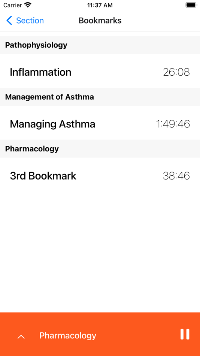Pause playback with the pause icon
200x356 pixels.
(x=185, y=334)
